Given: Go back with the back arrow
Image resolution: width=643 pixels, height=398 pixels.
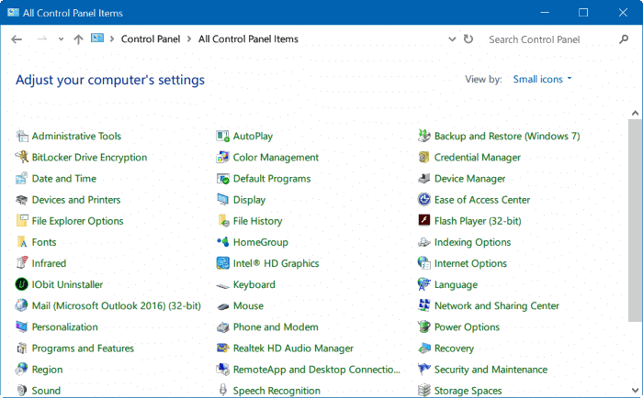Looking at the screenshot, I should [x=17, y=39].
